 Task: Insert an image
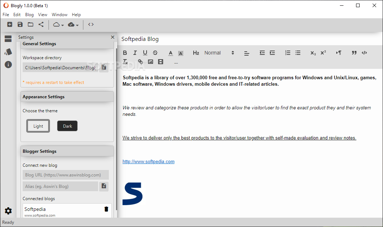pos(151,62)
